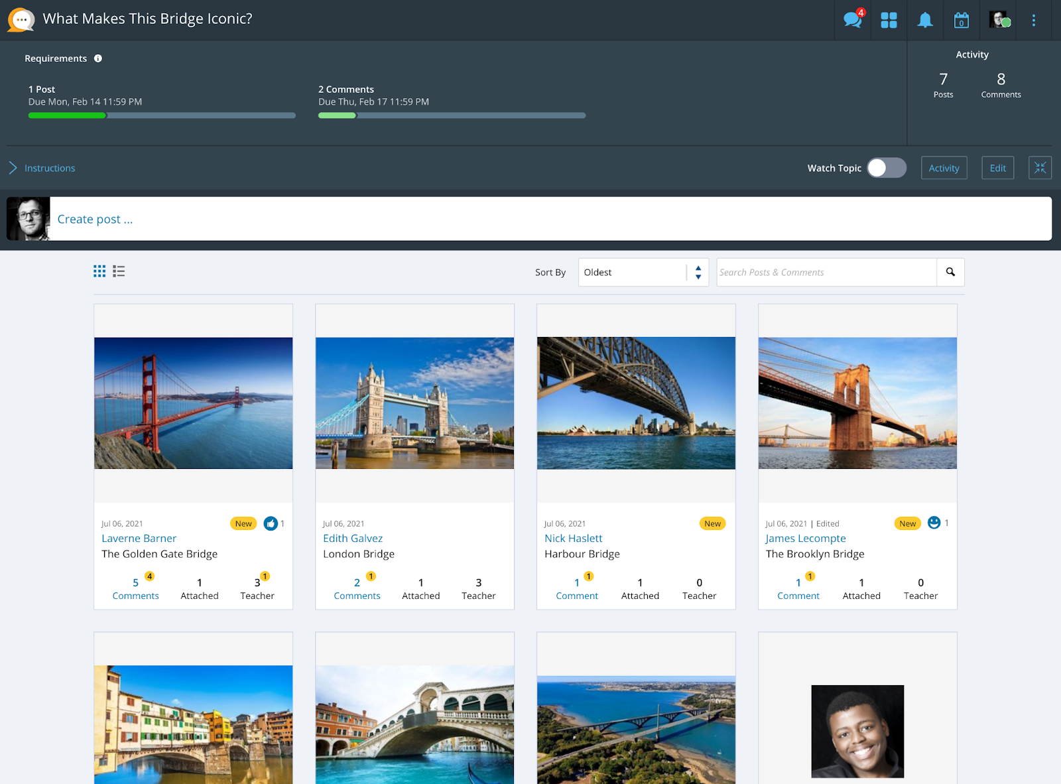Click the search magnifier button
The image size is (1061, 784).
pyautogui.click(x=950, y=272)
